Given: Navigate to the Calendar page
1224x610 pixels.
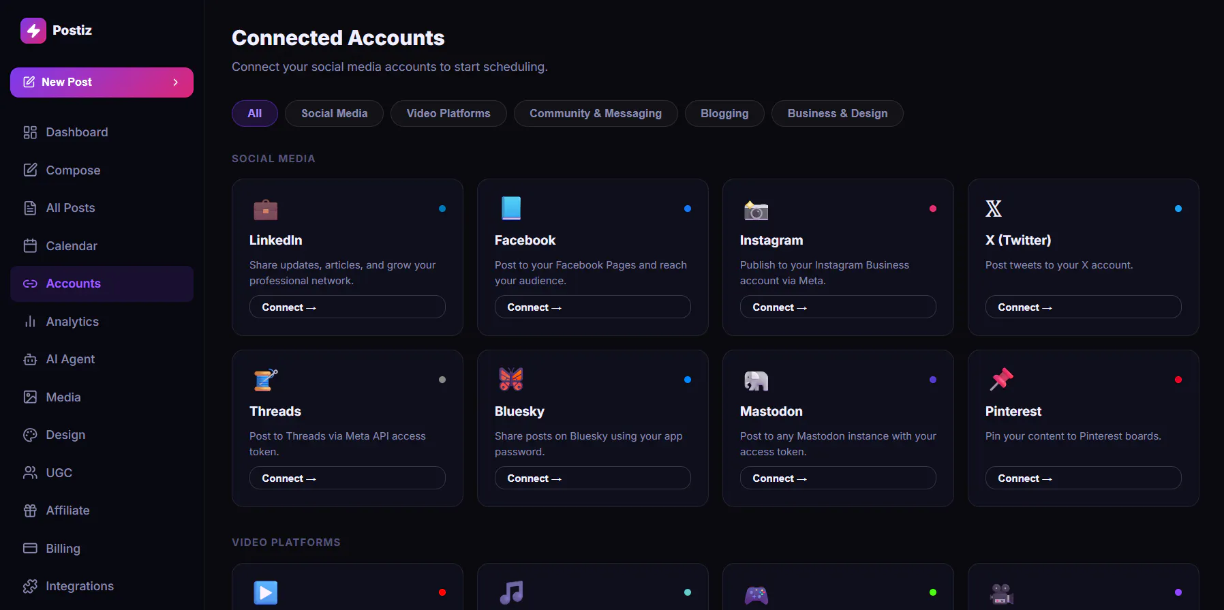Looking at the screenshot, I should click(x=102, y=246).
